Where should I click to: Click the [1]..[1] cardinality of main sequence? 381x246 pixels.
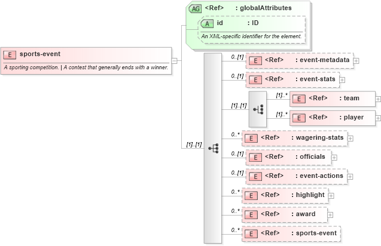tap(194, 144)
